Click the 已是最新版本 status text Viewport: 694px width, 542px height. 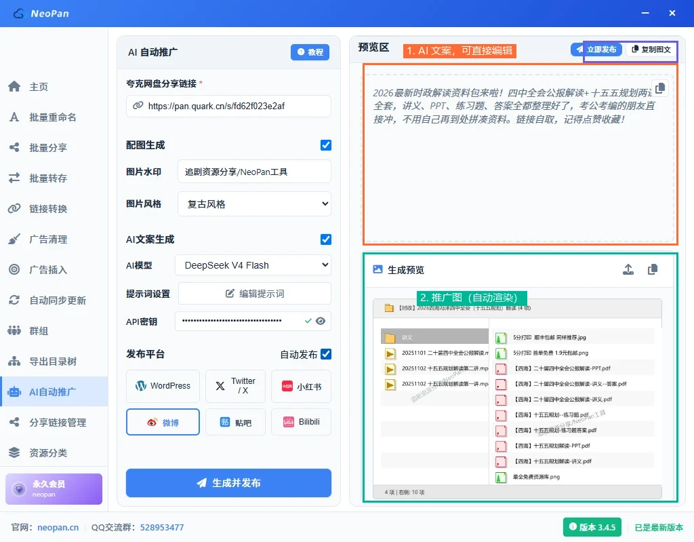[x=659, y=527]
